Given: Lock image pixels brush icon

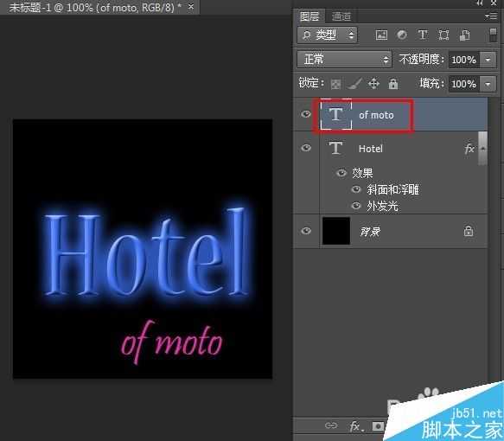Looking at the screenshot, I should (x=354, y=84).
